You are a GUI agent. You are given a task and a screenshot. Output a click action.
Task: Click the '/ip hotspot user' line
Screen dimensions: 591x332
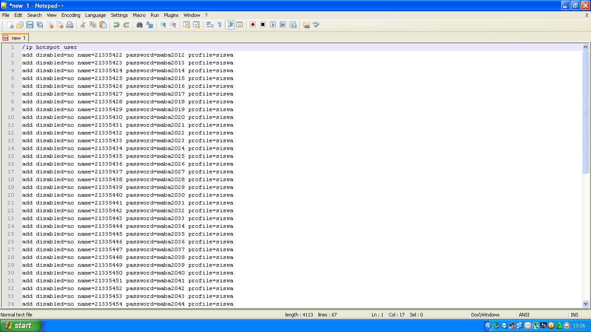click(50, 47)
